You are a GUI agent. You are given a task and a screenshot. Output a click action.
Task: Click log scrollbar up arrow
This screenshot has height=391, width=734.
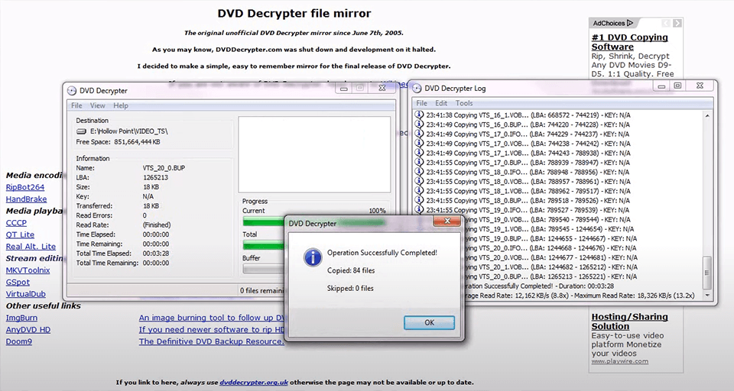tap(707, 115)
